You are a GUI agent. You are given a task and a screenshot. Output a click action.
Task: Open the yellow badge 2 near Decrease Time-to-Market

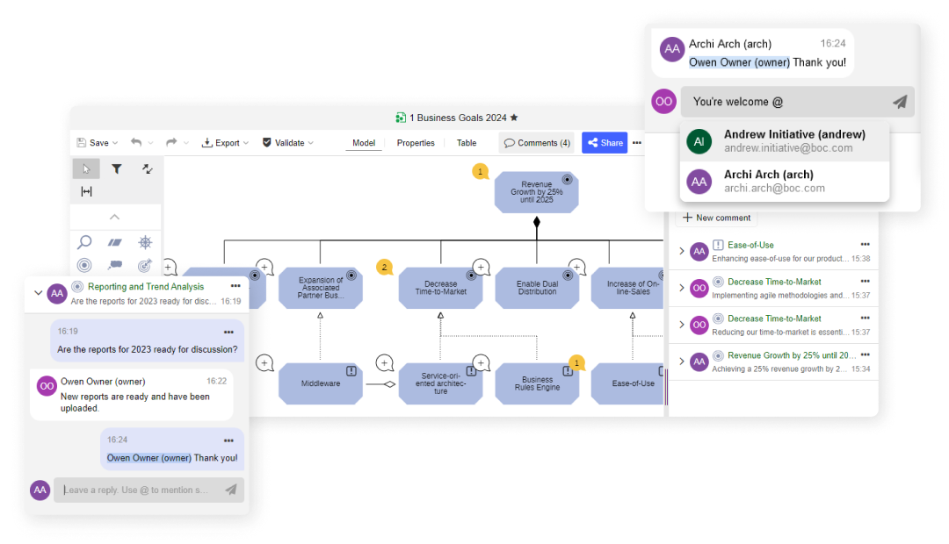(384, 267)
